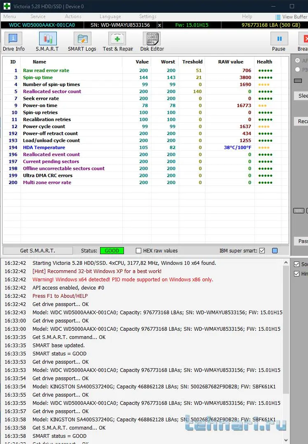Open the Menu menu
Image resolution: width=308 pixels, height=444 pixels.
point(9,17)
